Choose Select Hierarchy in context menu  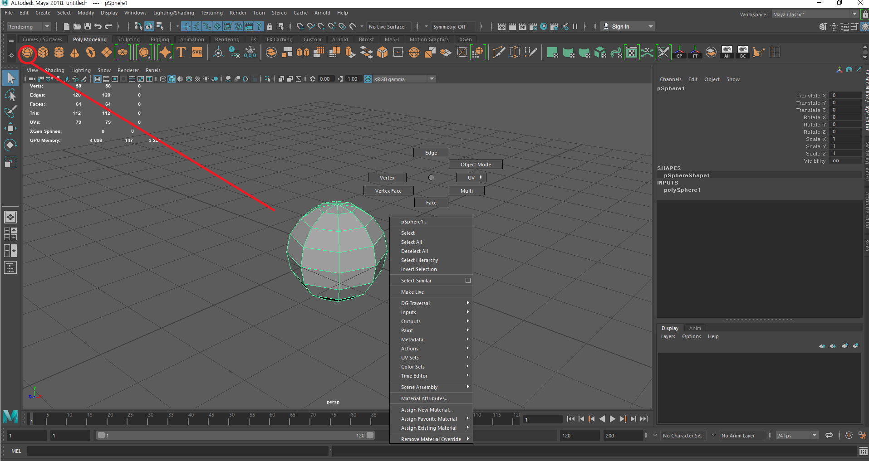tap(431, 260)
